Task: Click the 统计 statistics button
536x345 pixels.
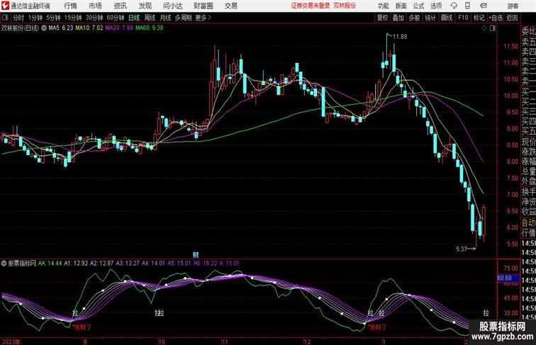Action: [430, 18]
